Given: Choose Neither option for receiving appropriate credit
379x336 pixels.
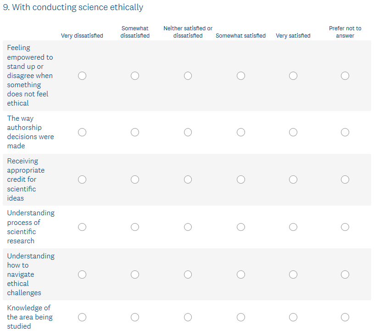Looking at the screenshot, I should click(x=188, y=179).
